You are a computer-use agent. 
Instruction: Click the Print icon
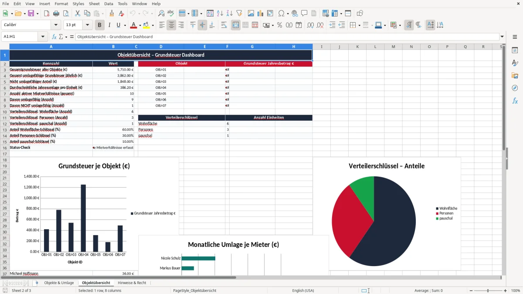coord(56,14)
